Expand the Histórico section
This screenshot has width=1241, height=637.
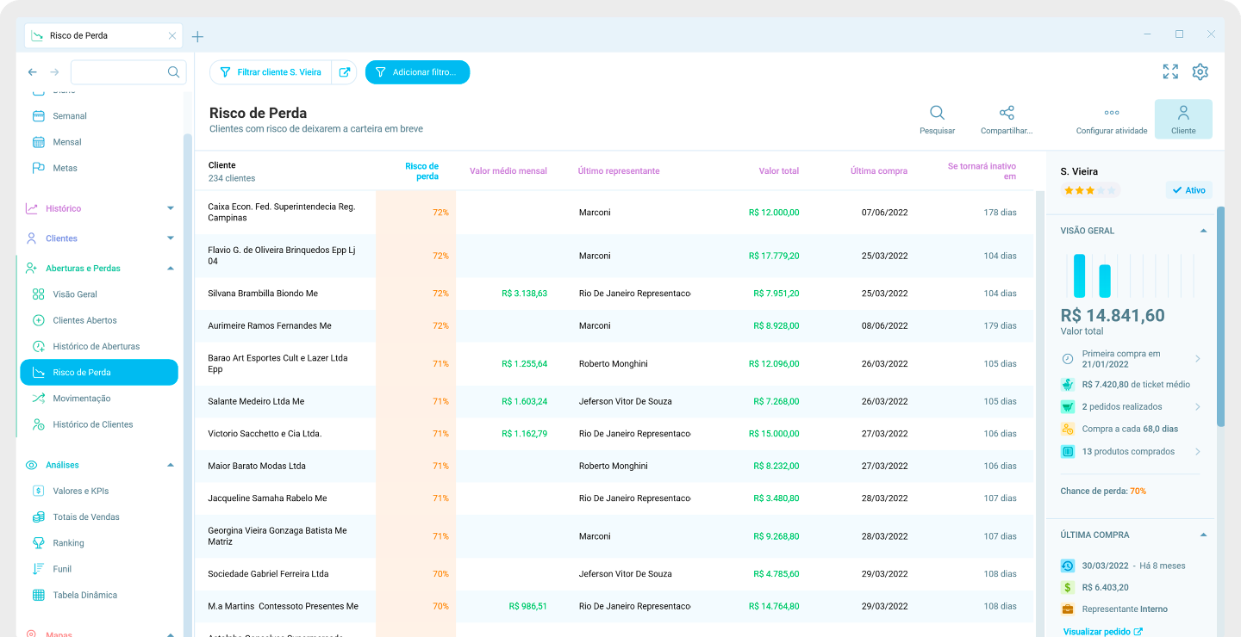170,208
